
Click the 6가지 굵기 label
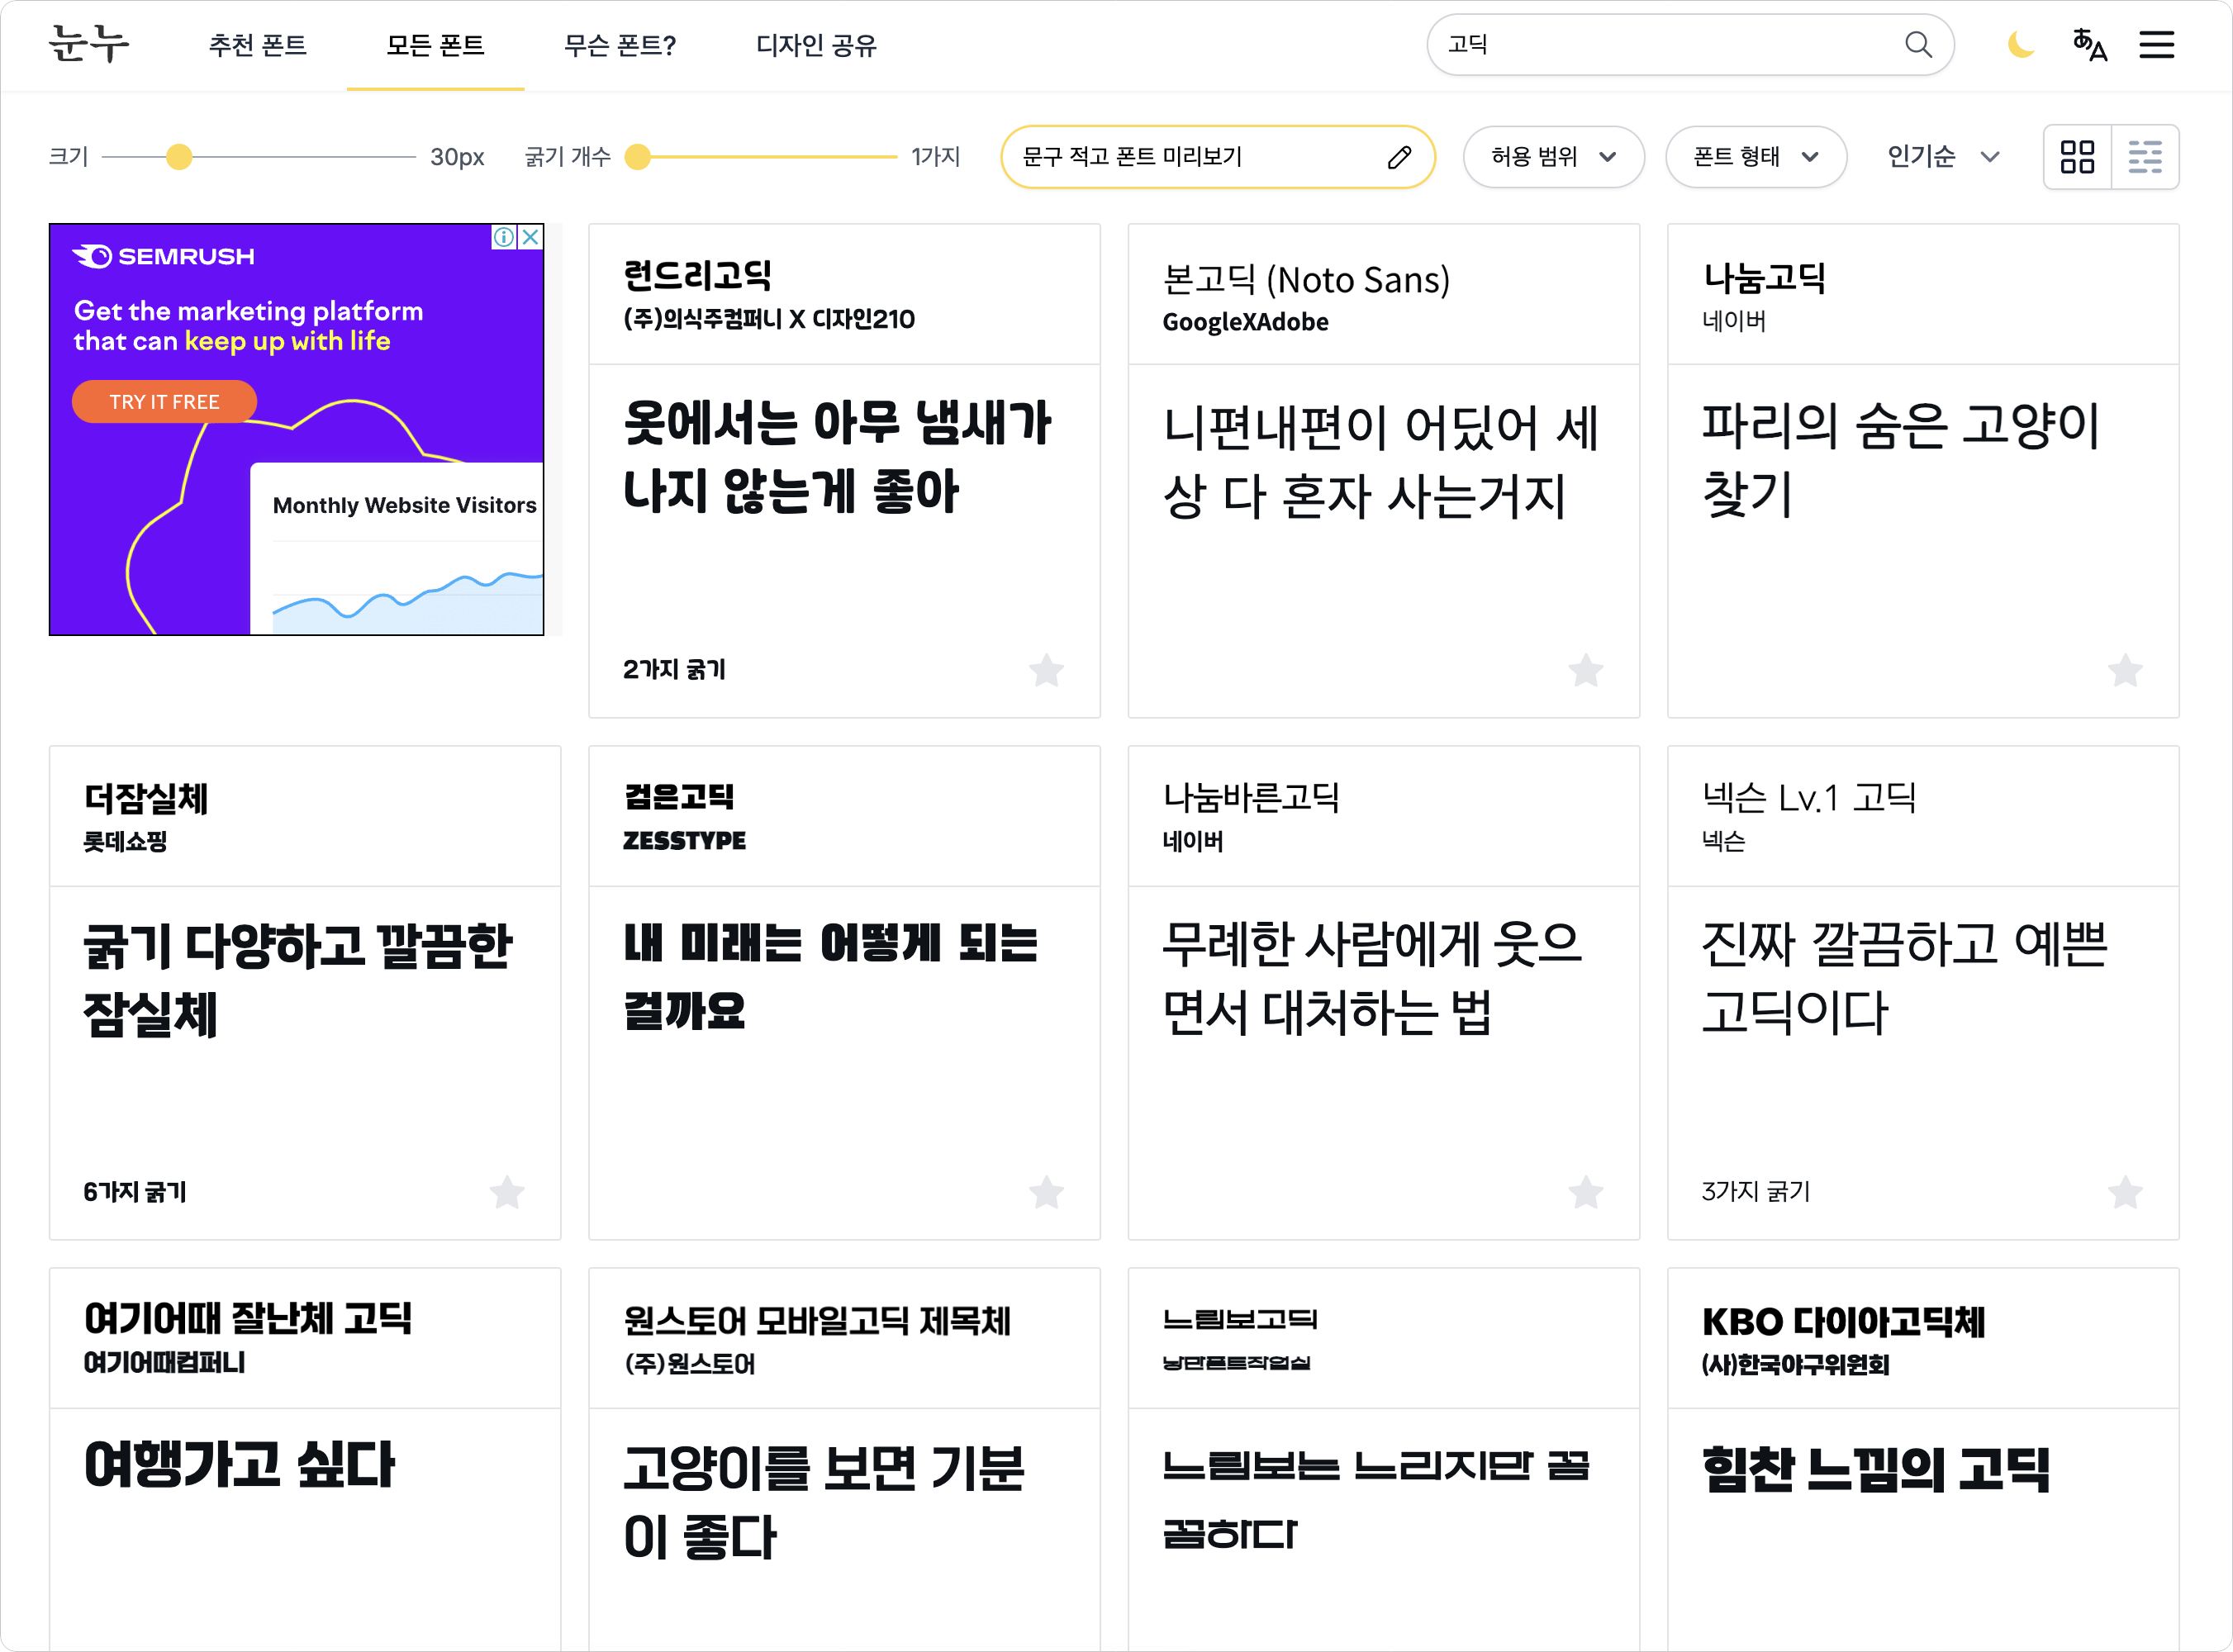[135, 1192]
